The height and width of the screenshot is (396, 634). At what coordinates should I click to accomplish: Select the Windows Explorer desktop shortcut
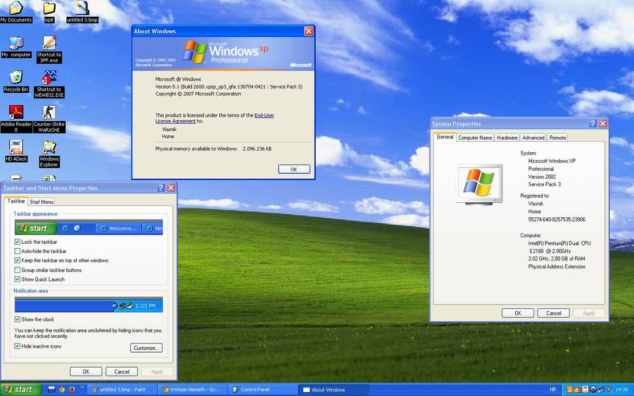point(49,154)
